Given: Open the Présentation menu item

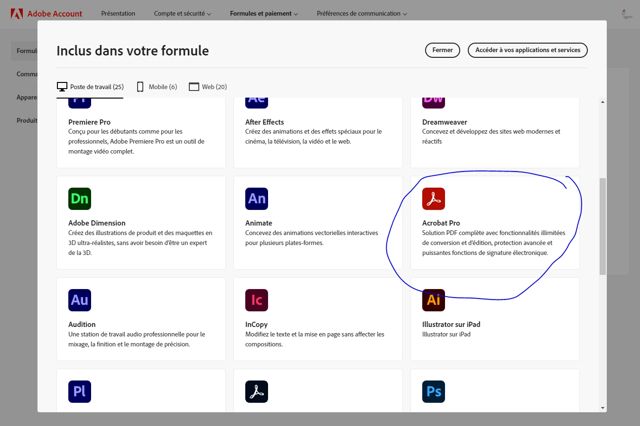Looking at the screenshot, I should [118, 13].
